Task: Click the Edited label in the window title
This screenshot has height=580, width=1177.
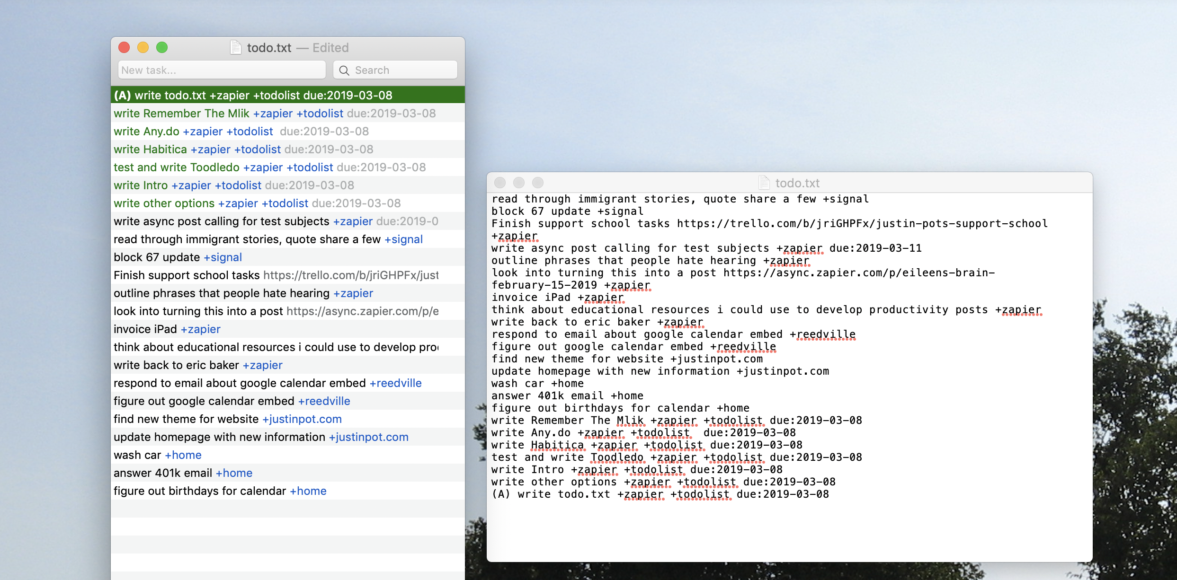Action: pyautogui.click(x=330, y=48)
